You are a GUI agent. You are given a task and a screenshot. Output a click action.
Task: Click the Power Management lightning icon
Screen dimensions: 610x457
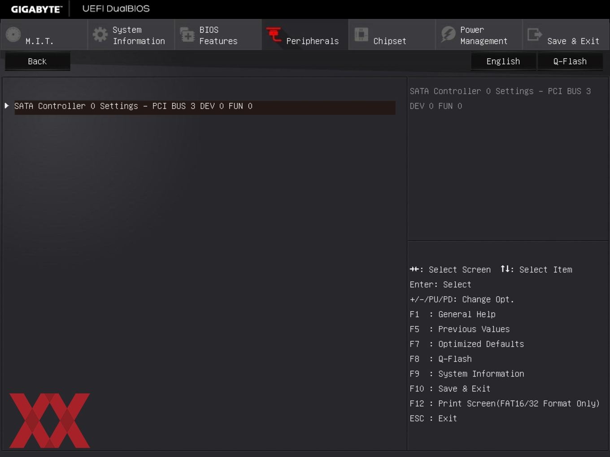pos(448,34)
